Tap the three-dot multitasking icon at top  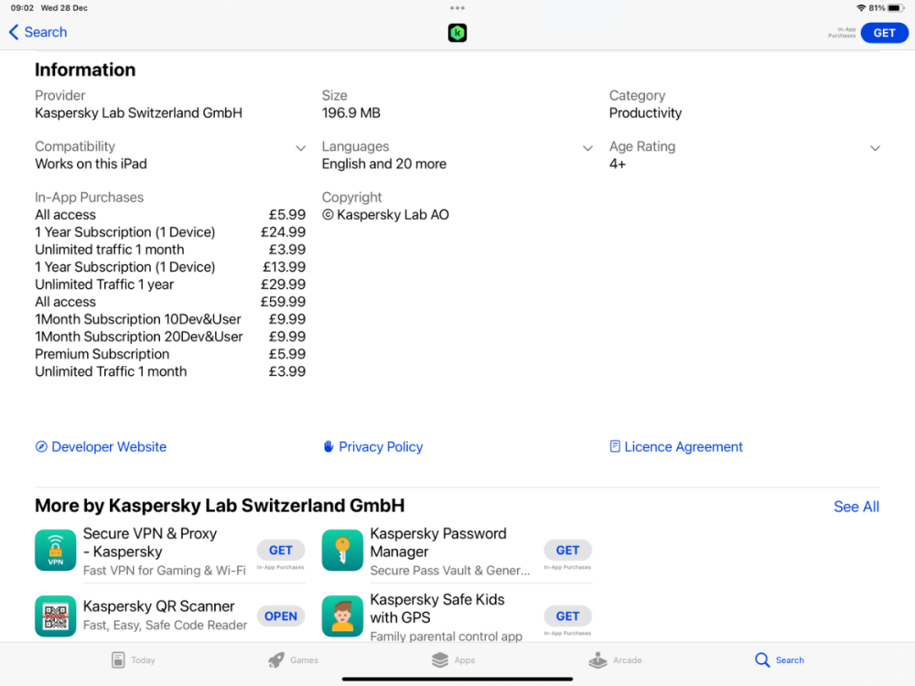tap(457, 7)
